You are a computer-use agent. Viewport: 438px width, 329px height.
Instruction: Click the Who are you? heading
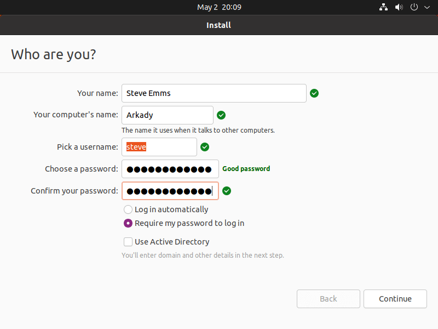[x=54, y=54]
